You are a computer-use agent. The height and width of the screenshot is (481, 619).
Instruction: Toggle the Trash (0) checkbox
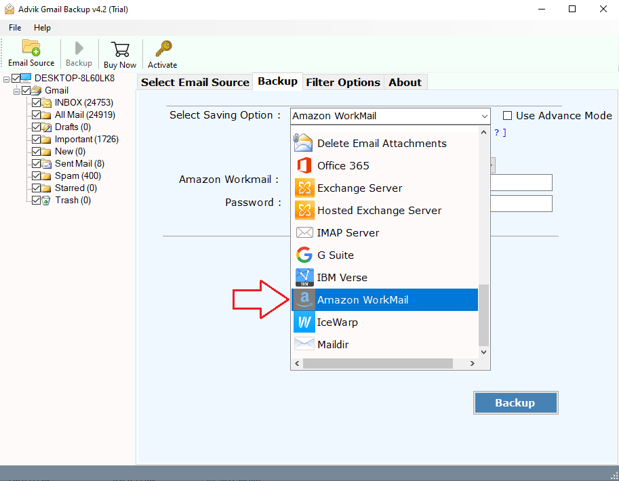(37, 201)
